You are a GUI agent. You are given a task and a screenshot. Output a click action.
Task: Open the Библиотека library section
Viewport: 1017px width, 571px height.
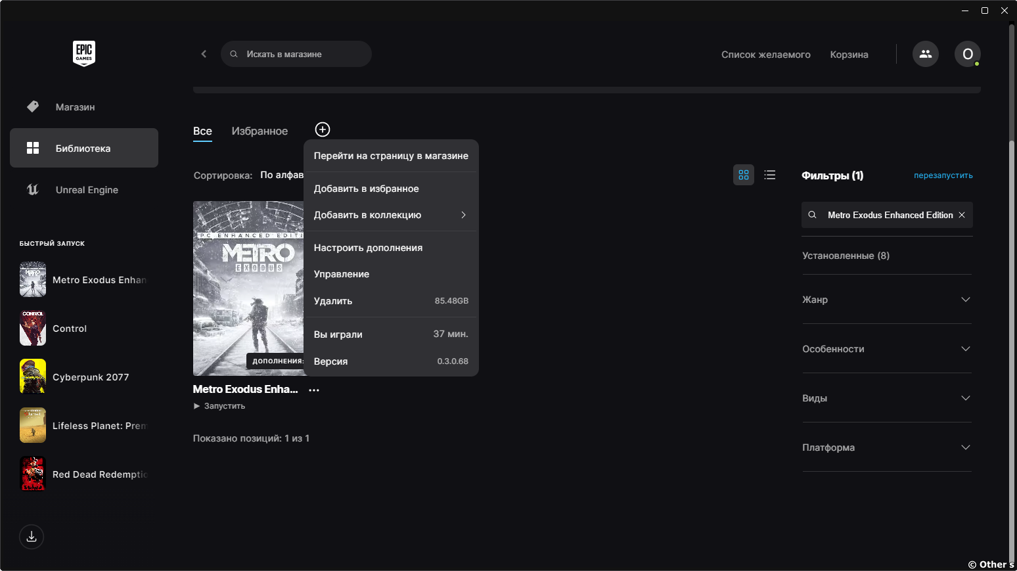coord(84,148)
